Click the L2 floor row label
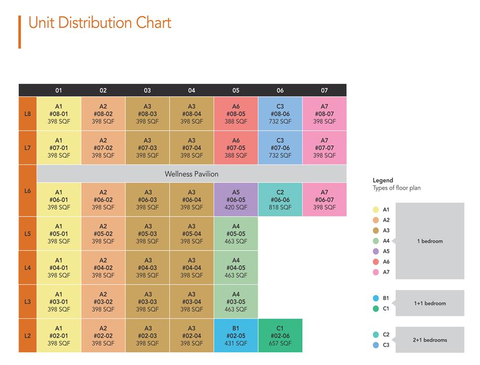This screenshot has height=365, width=480. coord(27,335)
